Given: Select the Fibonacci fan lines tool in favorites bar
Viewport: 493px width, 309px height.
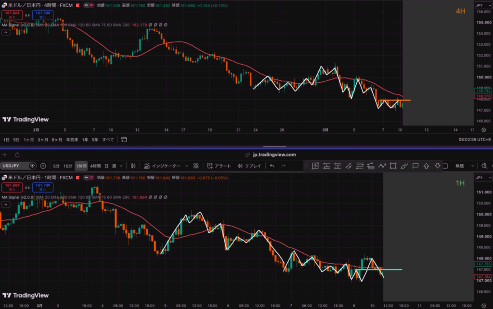Looking at the screenshot, I should [x=371, y=166].
